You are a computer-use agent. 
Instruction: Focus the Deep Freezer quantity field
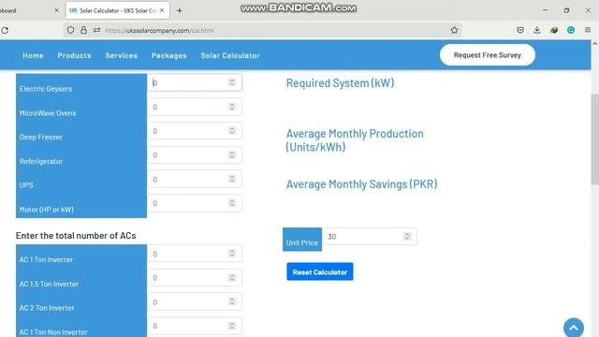tap(195, 131)
